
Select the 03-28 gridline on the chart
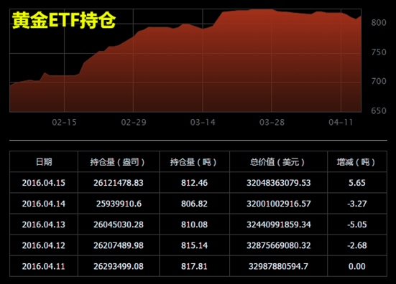click(x=272, y=60)
